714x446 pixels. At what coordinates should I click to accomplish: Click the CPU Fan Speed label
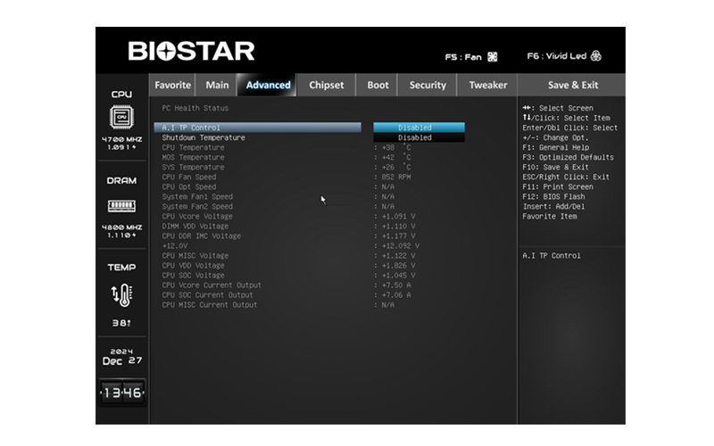[189, 177]
